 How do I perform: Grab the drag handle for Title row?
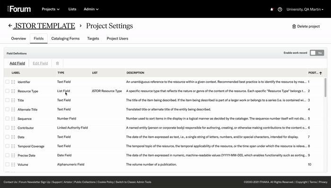(x=13, y=100)
